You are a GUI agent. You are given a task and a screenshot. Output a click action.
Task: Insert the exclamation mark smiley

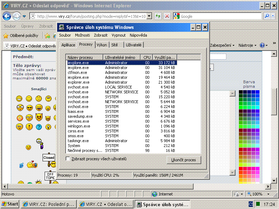[29, 127]
